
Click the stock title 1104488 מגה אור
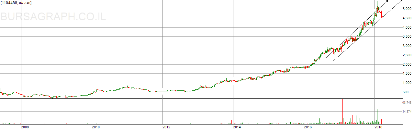[16, 3]
